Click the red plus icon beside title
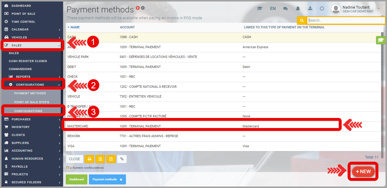The image size is (387, 188). pos(138,8)
